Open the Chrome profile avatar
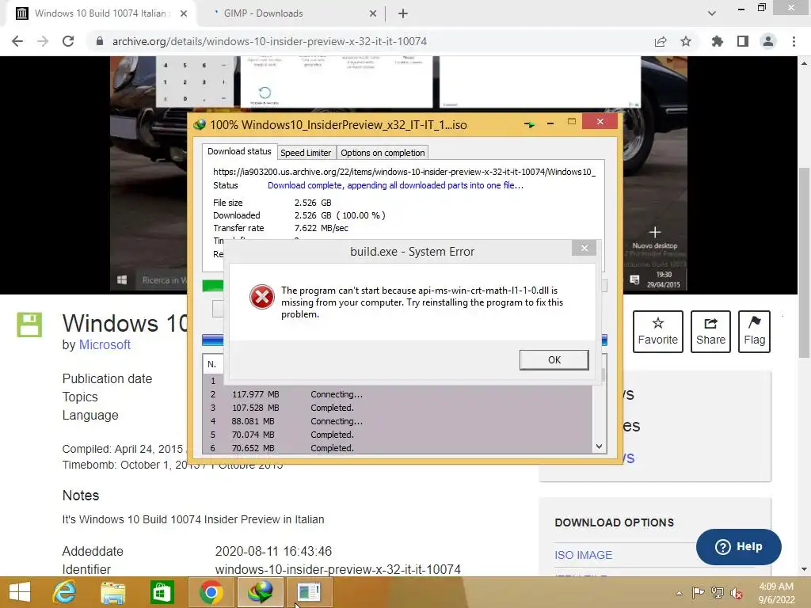811x608 pixels. 768,41
